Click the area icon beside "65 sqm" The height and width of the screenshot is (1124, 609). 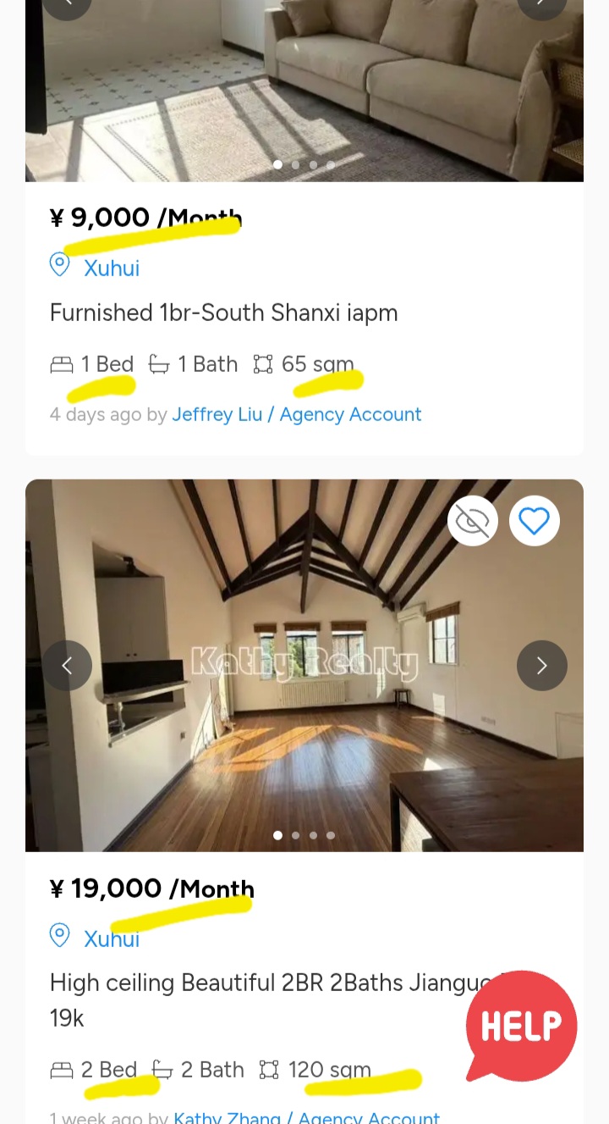[263, 365]
